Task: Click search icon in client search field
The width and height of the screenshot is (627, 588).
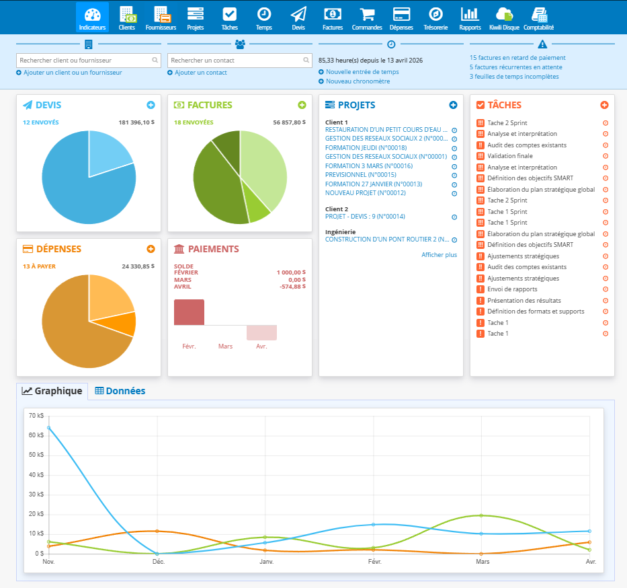Action: pos(155,60)
